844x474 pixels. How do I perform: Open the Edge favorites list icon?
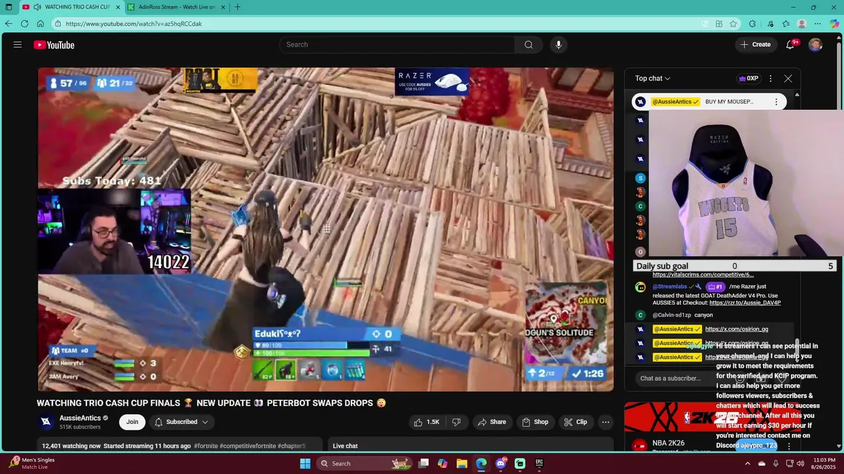tap(786, 24)
